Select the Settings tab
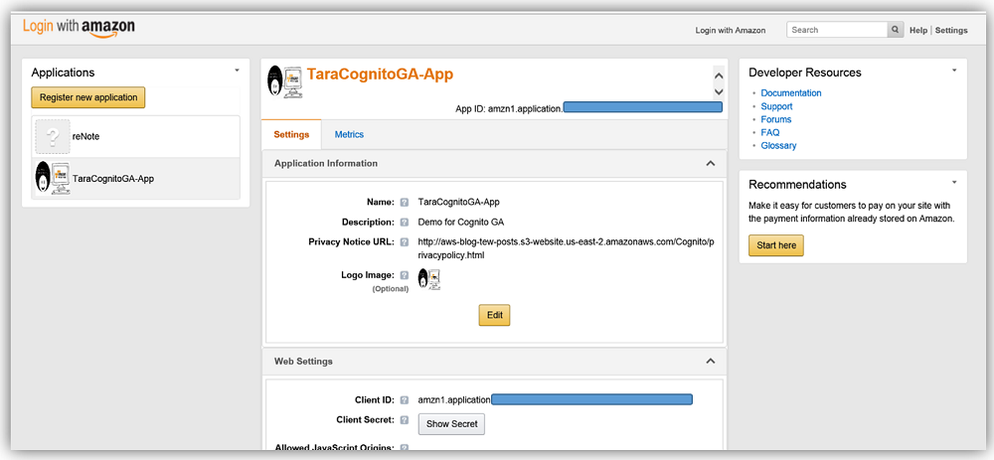Image resolution: width=994 pixels, height=460 pixels. click(291, 134)
